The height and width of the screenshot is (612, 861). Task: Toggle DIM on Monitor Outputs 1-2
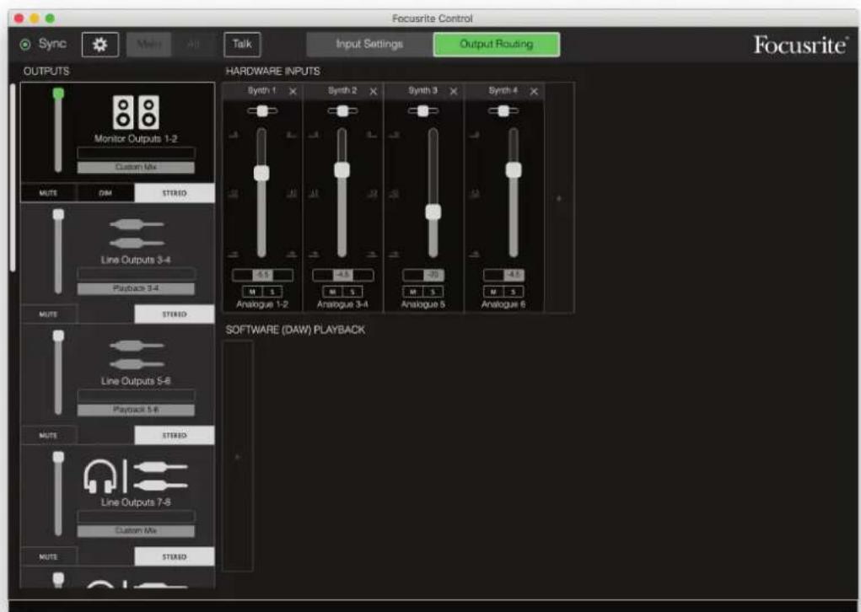point(105,193)
